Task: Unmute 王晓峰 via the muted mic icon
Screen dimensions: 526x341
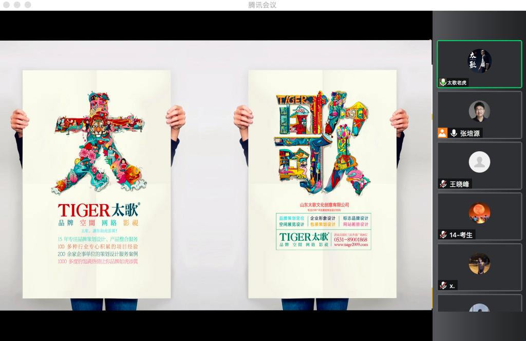Action: (443, 184)
